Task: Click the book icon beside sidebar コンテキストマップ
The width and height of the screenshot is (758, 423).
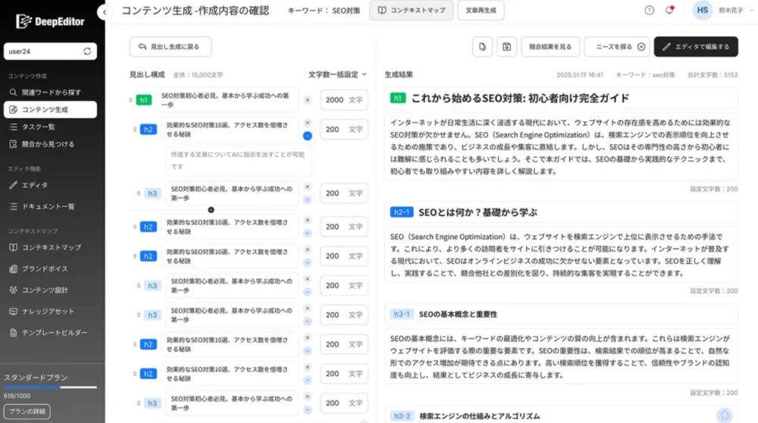Action: point(13,248)
